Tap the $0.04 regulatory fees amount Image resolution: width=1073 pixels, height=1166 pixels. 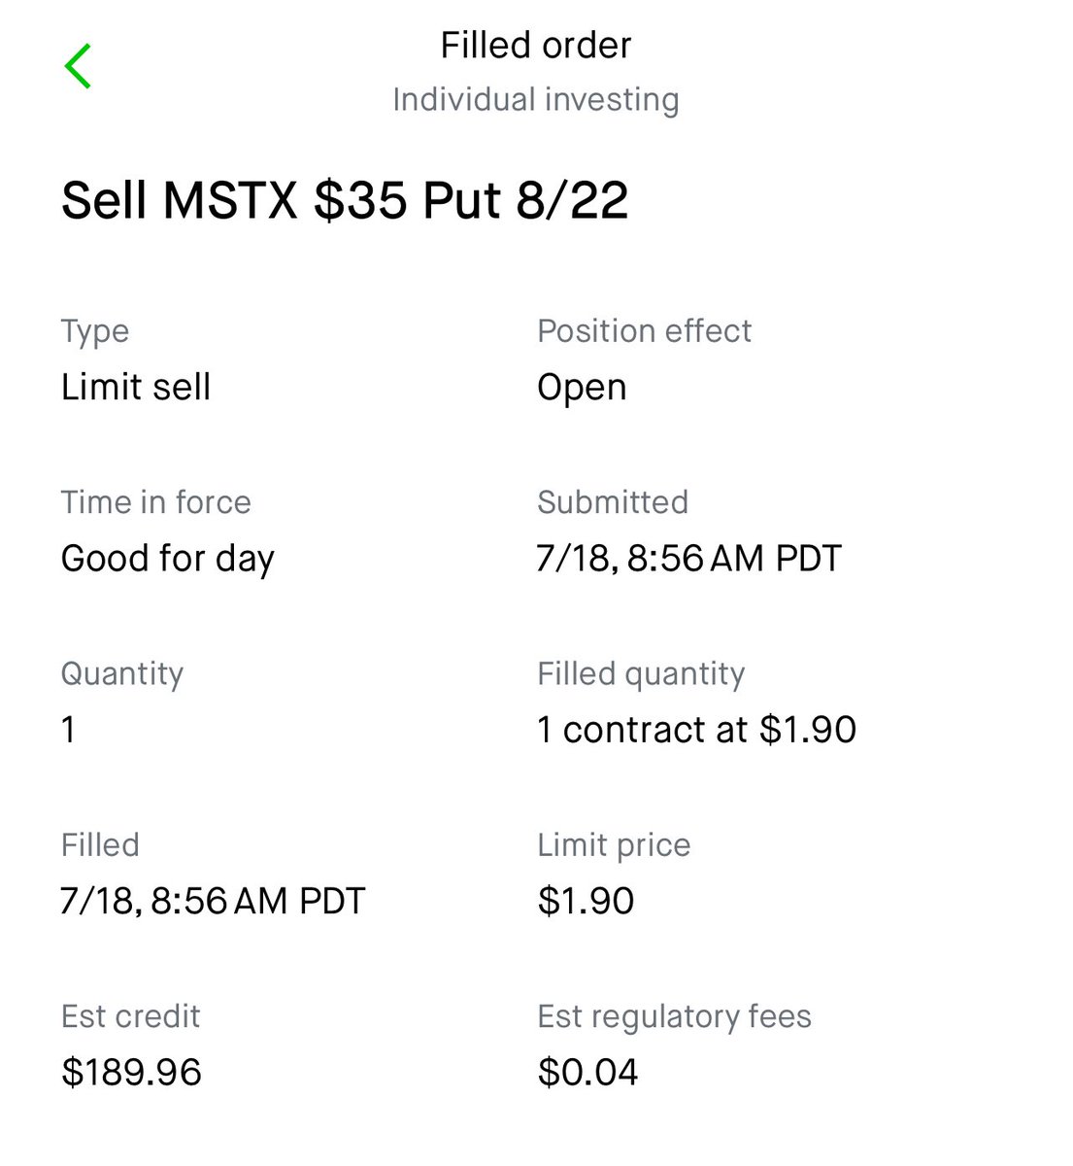point(587,1073)
